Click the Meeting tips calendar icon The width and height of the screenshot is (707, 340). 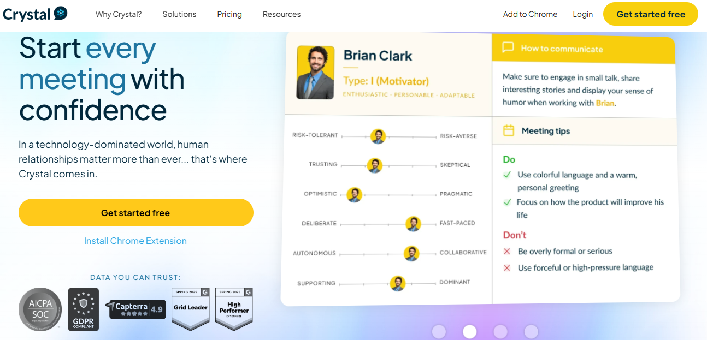(x=509, y=130)
